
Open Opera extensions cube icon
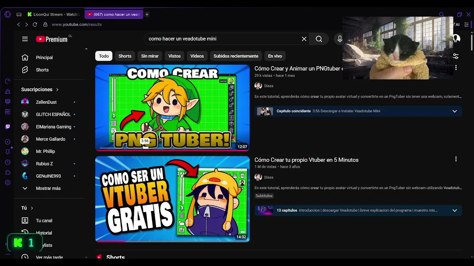coord(8,172)
